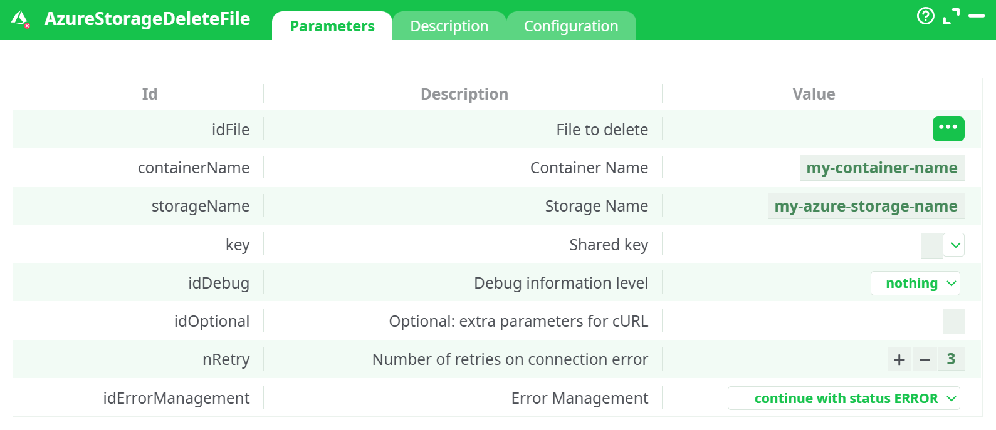Select the 'key' row label
This screenshot has width=996, height=430.
tap(238, 245)
